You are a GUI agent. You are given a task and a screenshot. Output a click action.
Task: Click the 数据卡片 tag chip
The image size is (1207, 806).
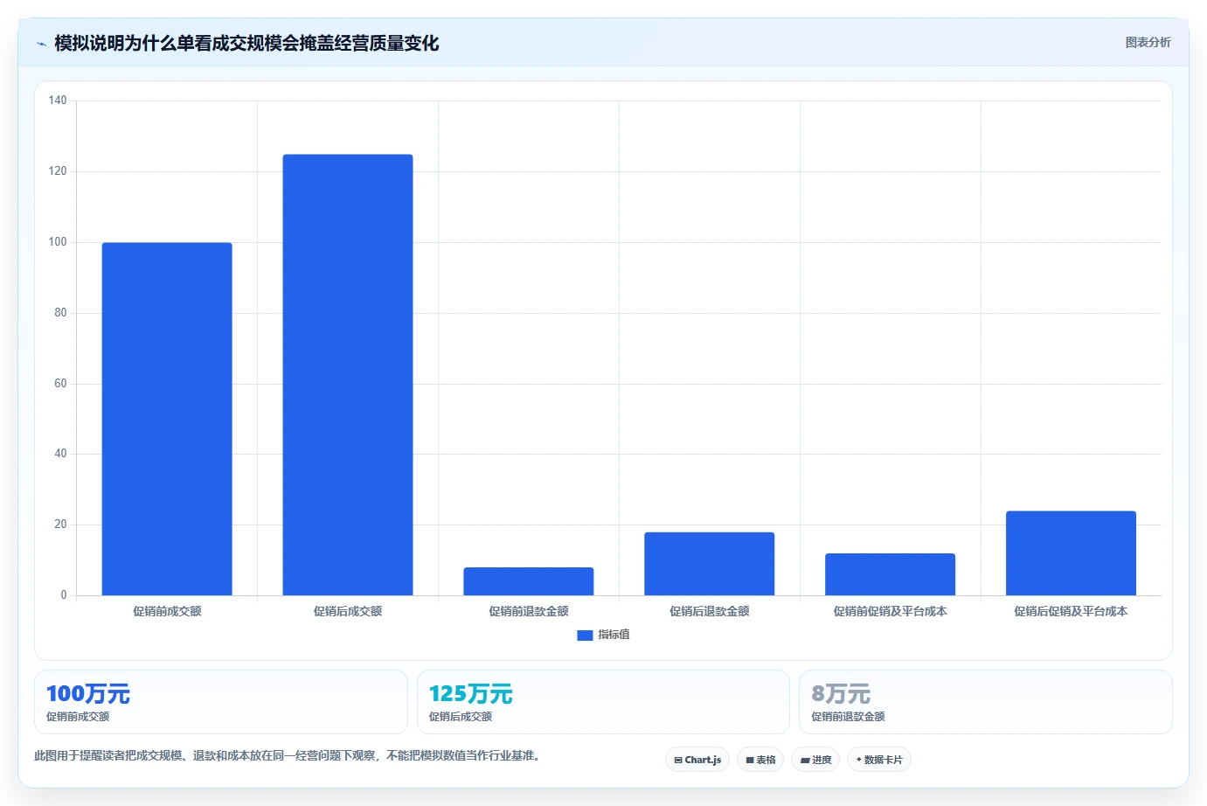coord(879,760)
